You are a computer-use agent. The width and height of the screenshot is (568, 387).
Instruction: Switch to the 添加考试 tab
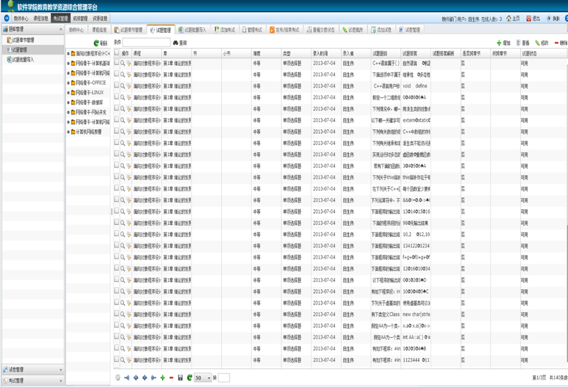click(x=225, y=30)
